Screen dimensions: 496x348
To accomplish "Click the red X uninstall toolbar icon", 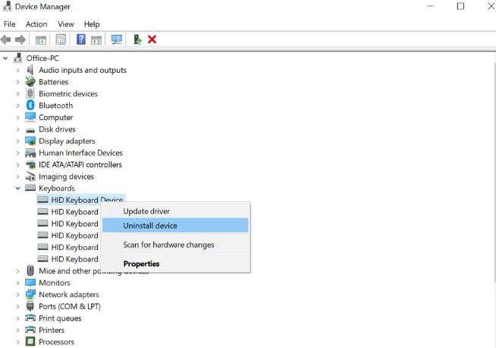I will coord(152,40).
